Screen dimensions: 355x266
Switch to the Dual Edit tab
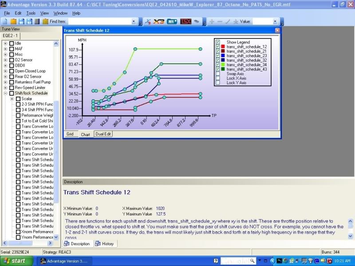(x=103, y=134)
